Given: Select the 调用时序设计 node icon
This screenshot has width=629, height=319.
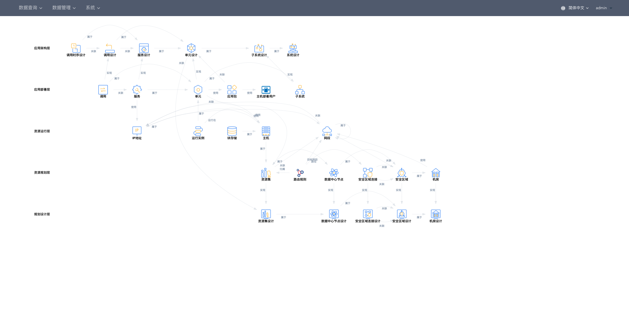Looking at the screenshot, I should point(76,48).
